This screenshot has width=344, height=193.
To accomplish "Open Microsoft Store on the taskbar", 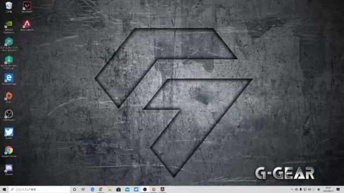I will pos(118,189).
